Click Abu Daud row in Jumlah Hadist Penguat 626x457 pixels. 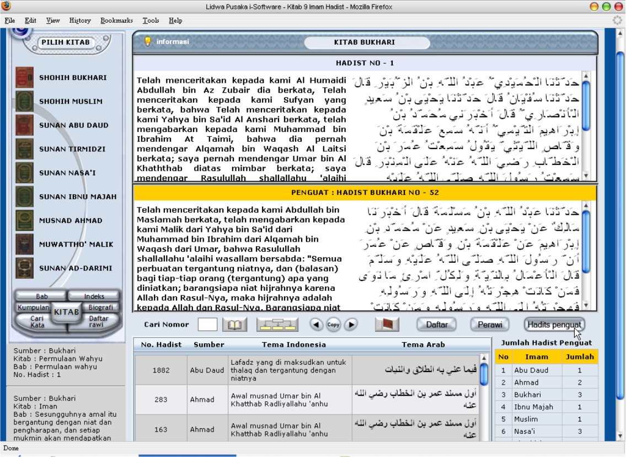[547, 370]
